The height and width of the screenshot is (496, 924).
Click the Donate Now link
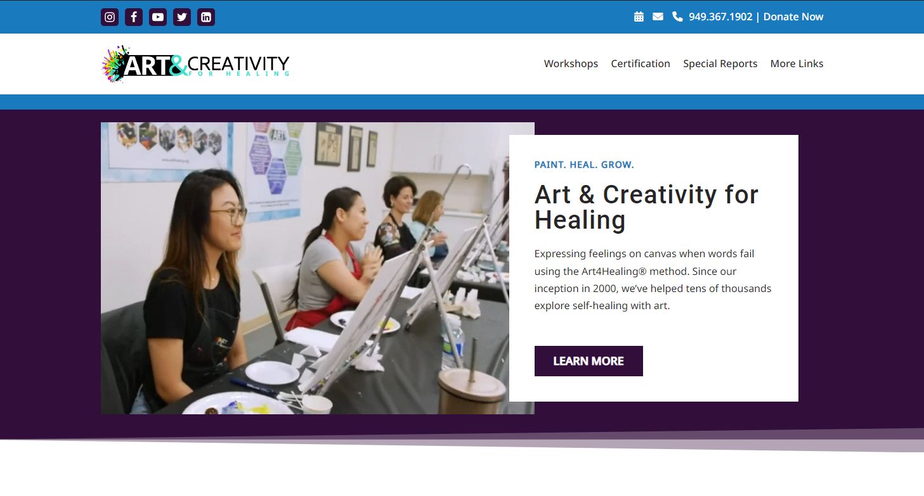click(x=793, y=16)
